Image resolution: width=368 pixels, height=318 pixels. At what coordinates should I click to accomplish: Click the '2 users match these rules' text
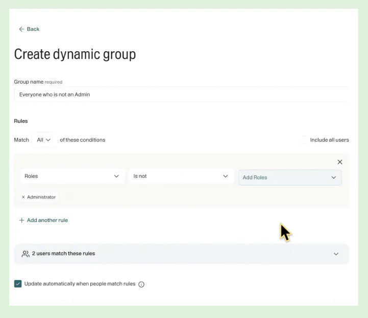tap(63, 254)
